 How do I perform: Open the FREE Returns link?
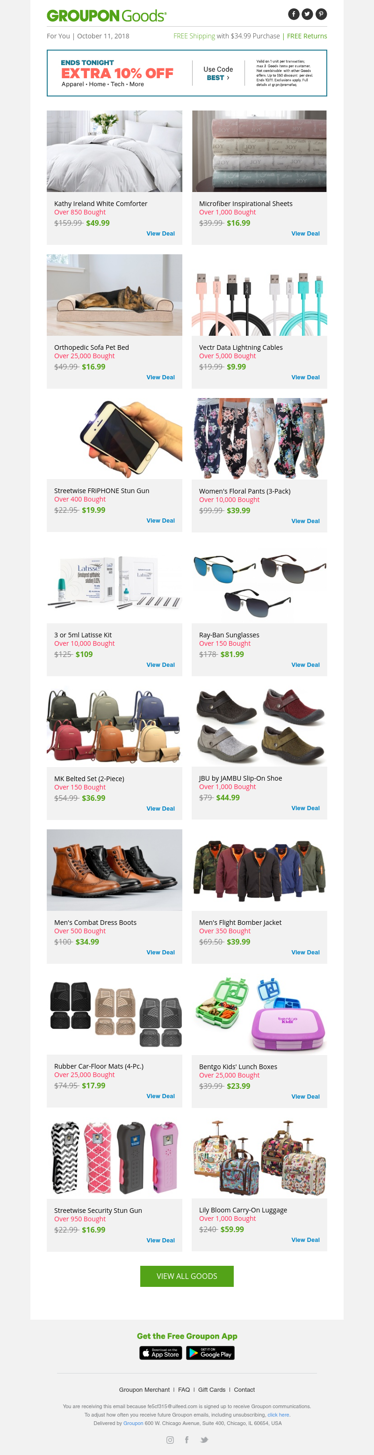[307, 36]
